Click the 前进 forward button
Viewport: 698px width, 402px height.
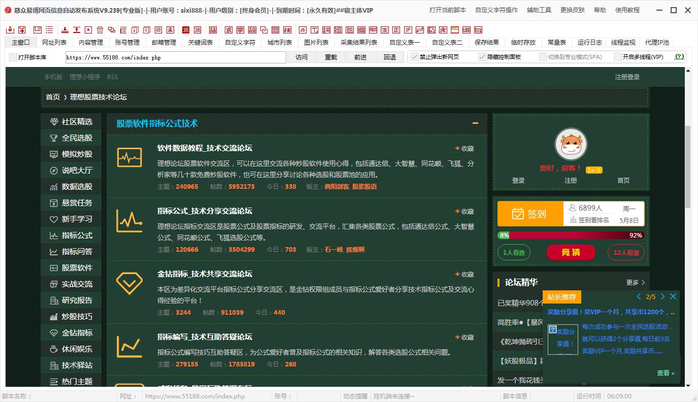click(360, 57)
